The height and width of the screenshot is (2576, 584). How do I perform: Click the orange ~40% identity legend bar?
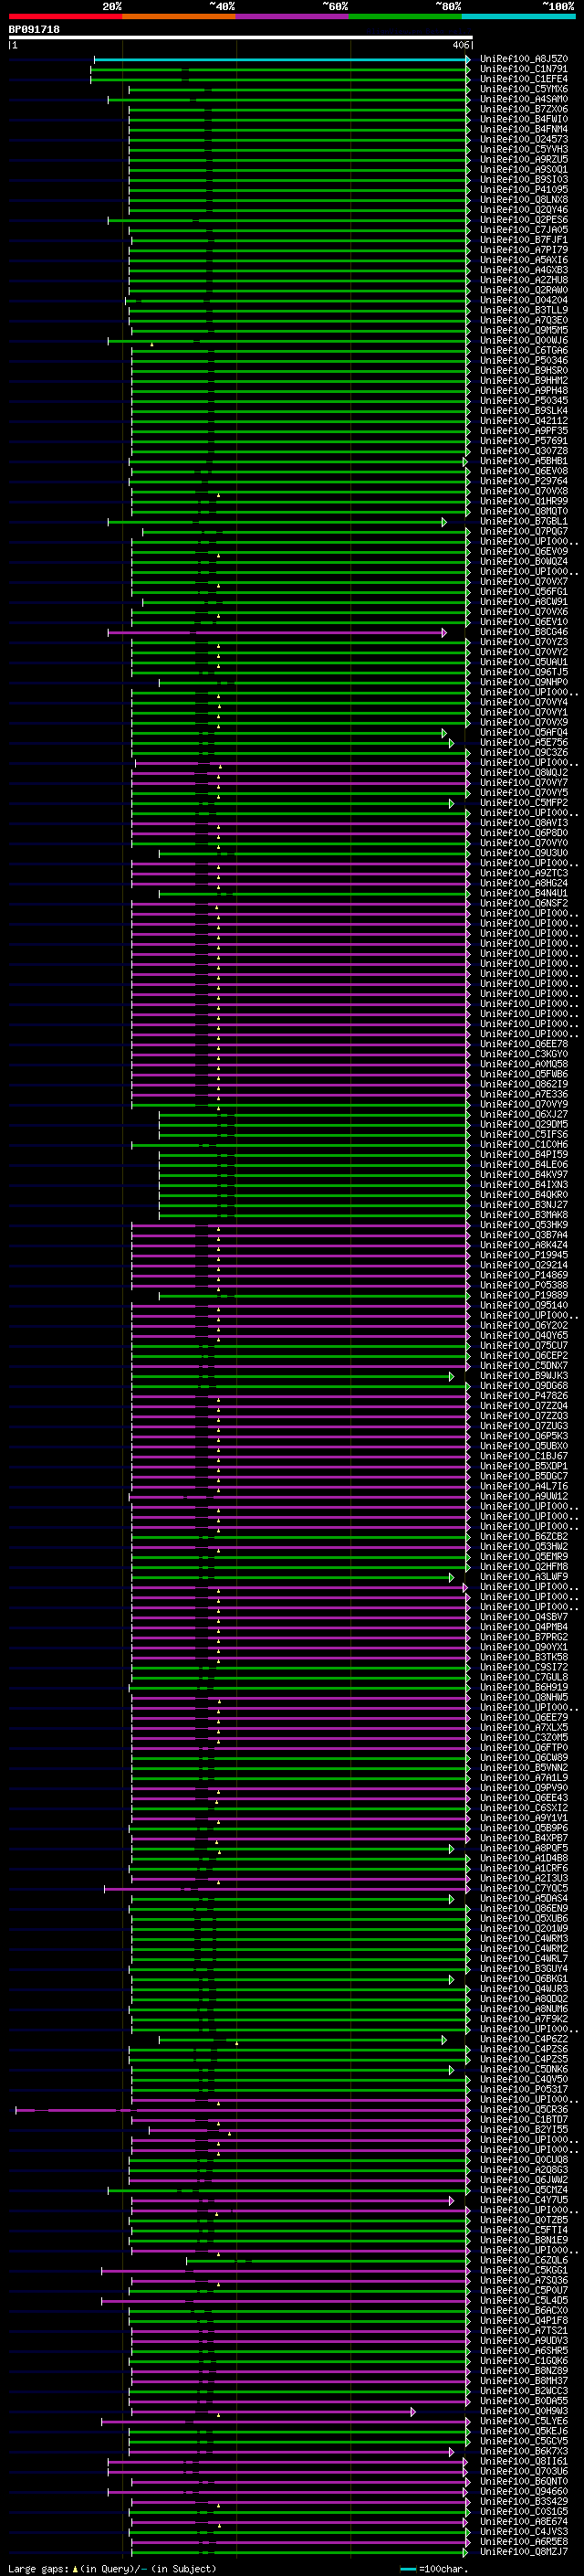179,16
